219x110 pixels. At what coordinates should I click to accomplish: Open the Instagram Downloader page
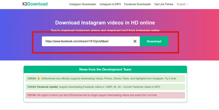click(83, 4)
